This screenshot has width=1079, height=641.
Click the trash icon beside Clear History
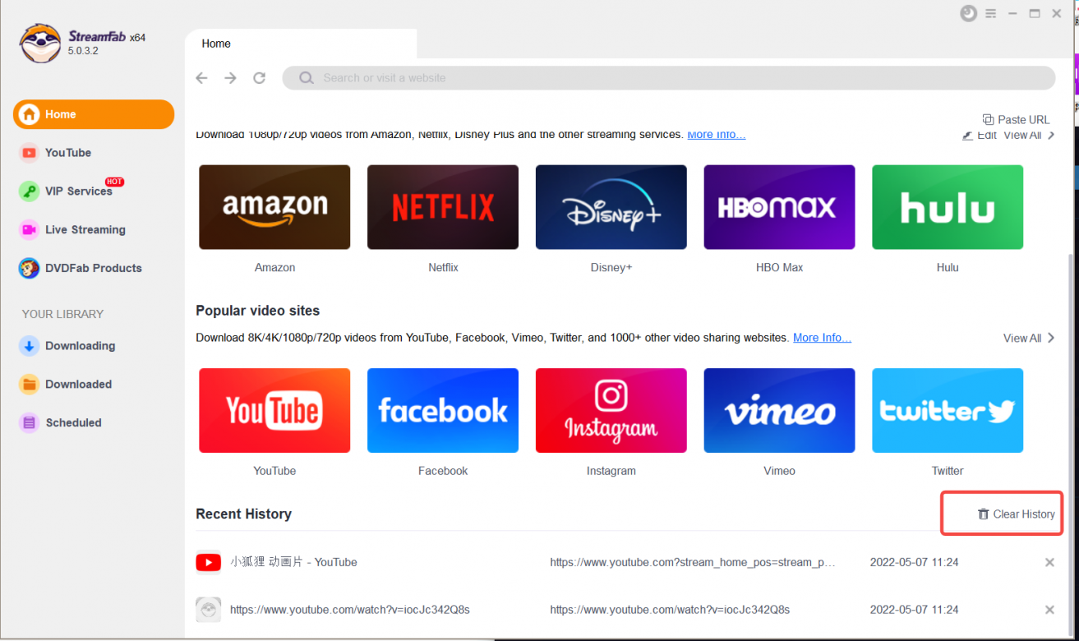click(x=983, y=514)
